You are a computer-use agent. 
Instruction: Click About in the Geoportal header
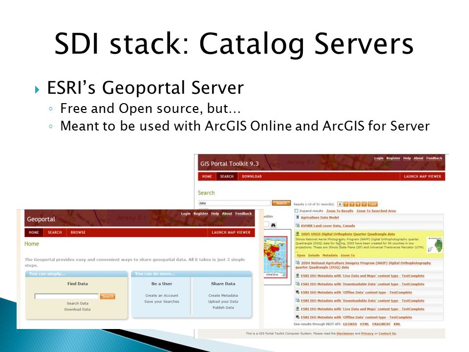(227, 214)
